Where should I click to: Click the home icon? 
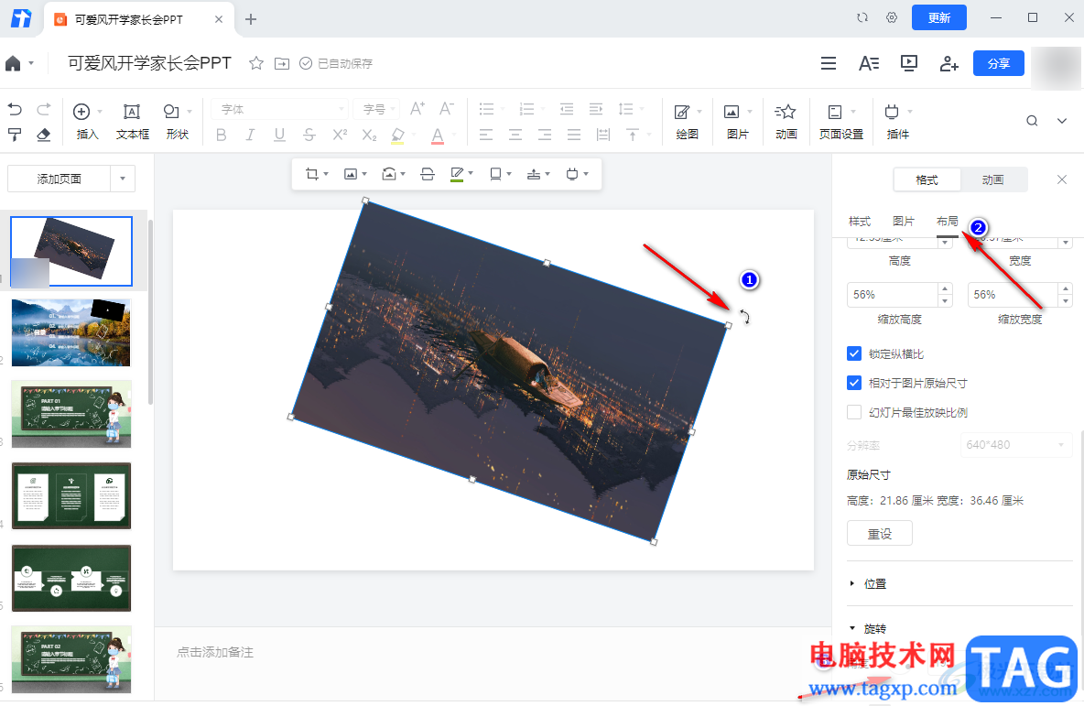[x=13, y=63]
